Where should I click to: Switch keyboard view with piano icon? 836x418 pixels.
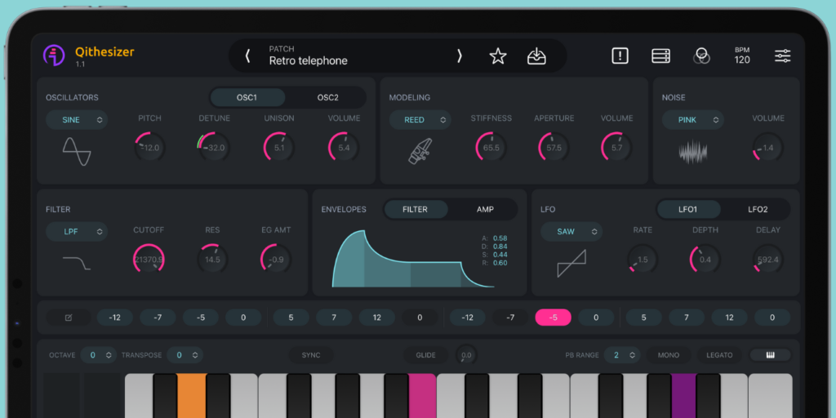click(771, 355)
